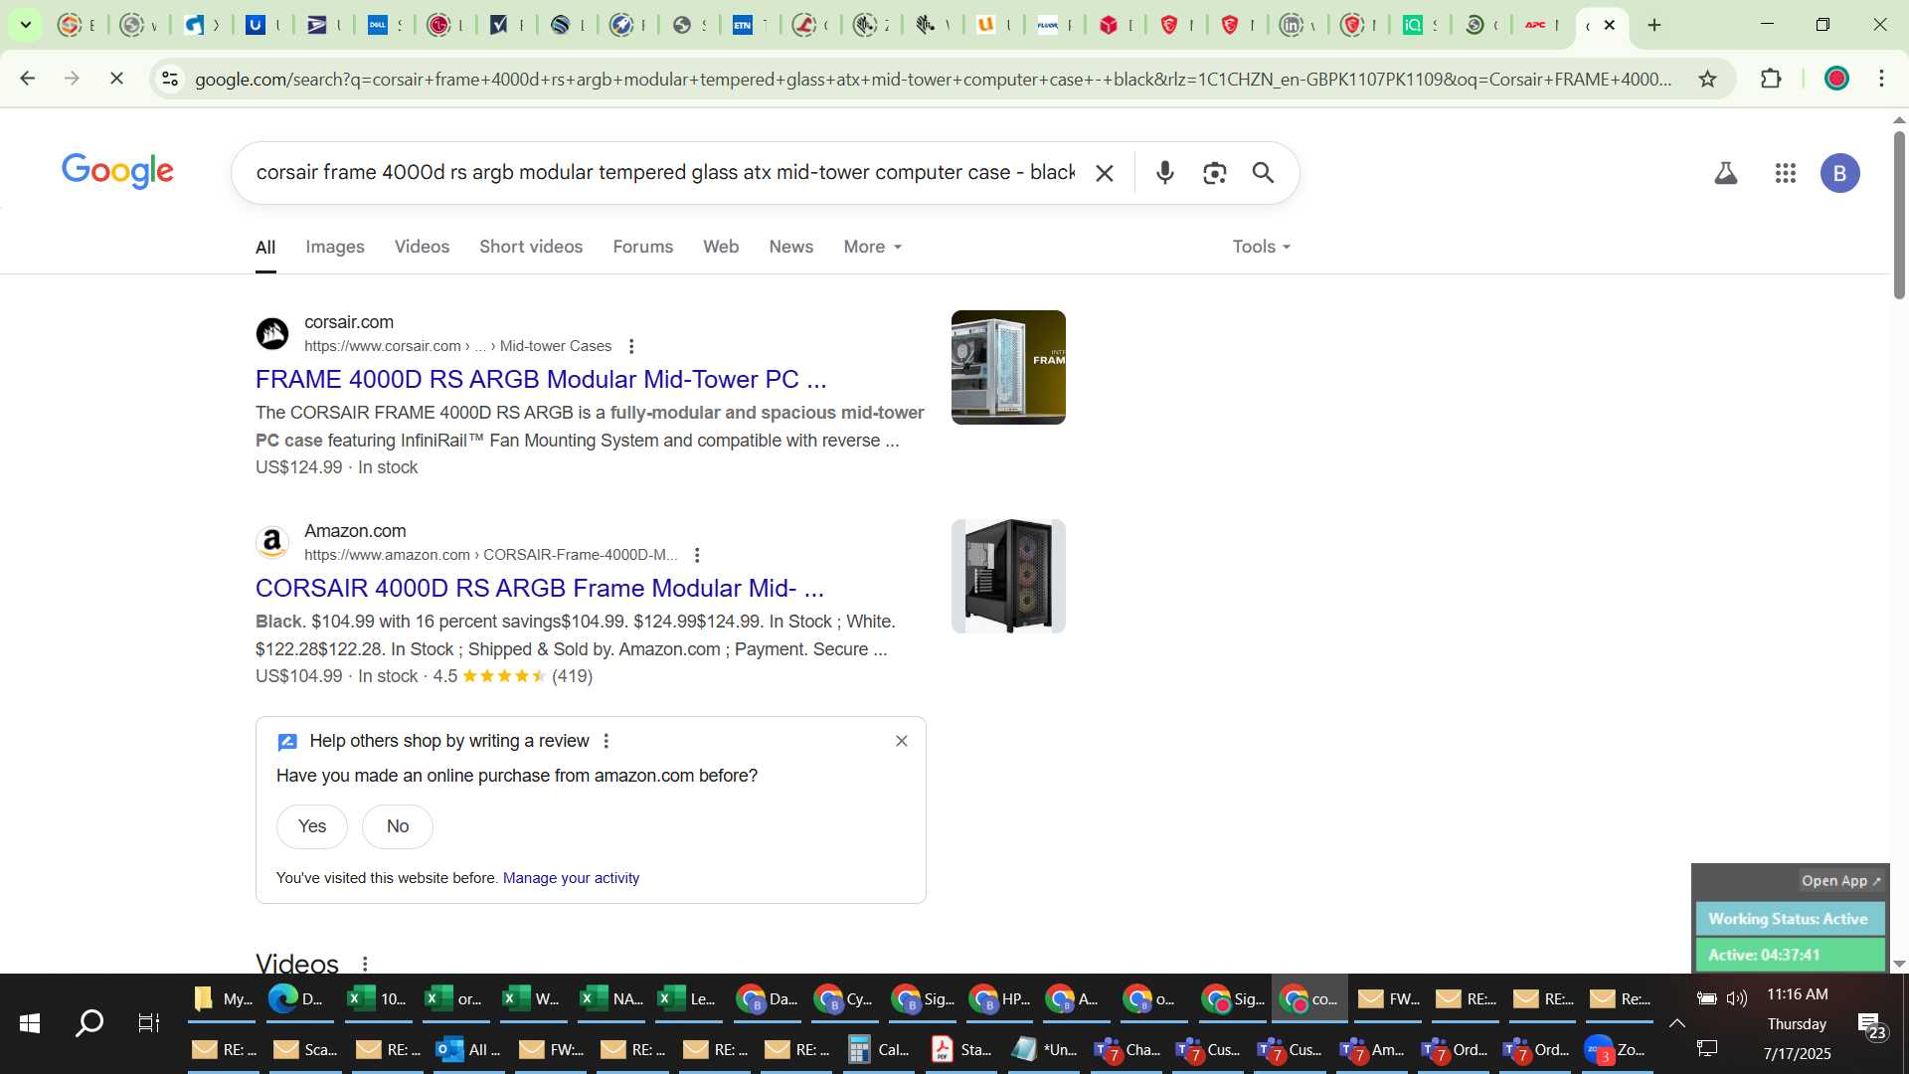Click the Open App button in tracker widget
The width and height of the screenshot is (1909, 1074).
1840,881
